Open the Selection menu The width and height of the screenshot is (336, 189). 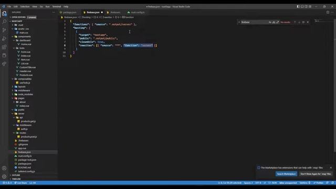click(25, 7)
